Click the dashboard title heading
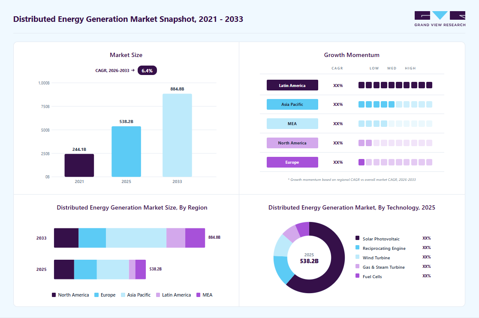Viewport: 479px width, 318px height. click(128, 19)
